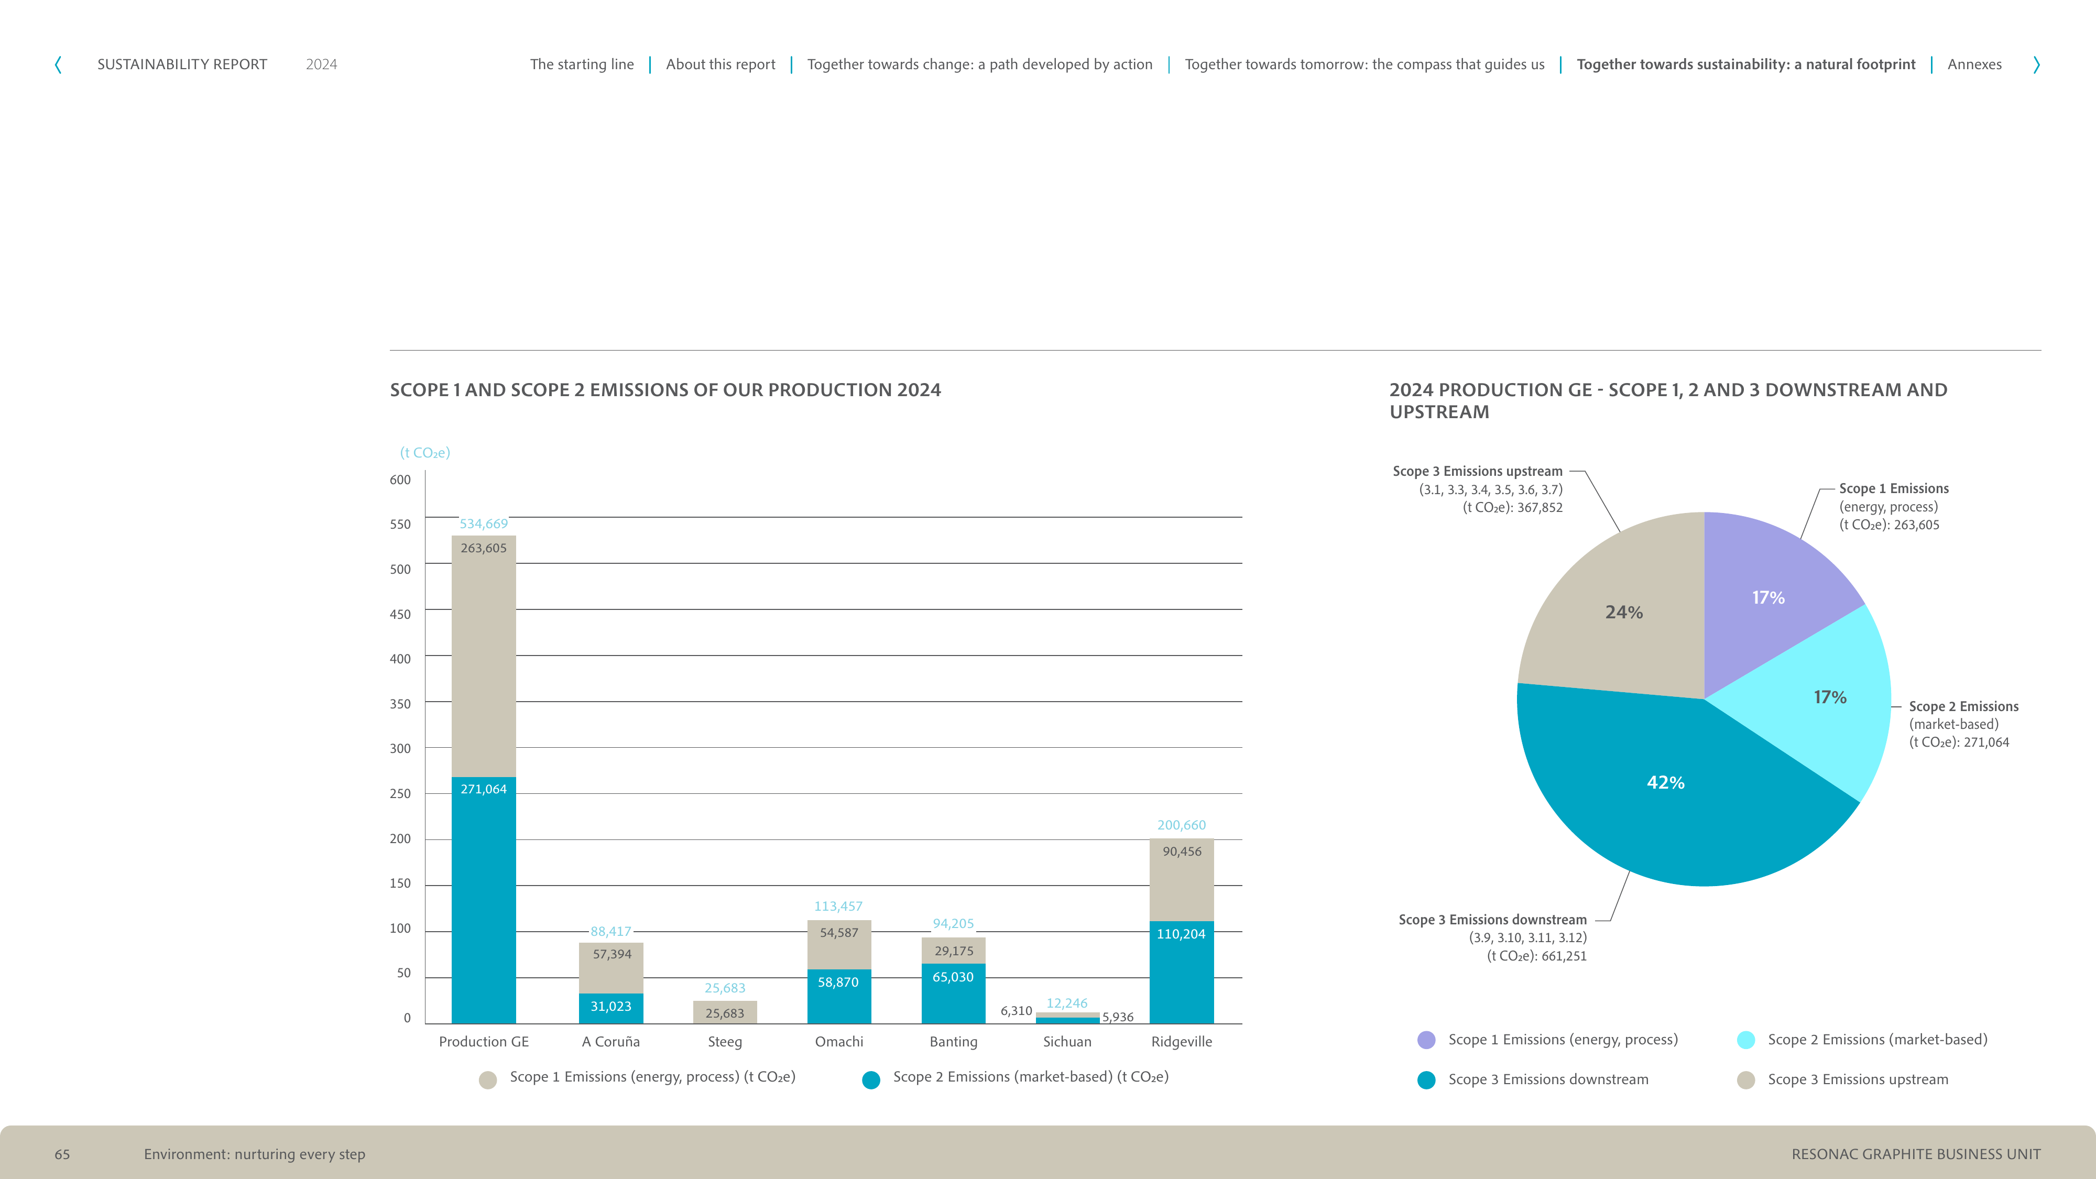Open the Annexes section

coord(1975,64)
